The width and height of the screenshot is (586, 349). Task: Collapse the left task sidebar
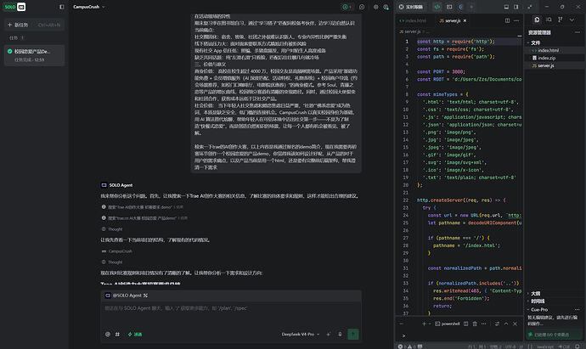point(62,7)
